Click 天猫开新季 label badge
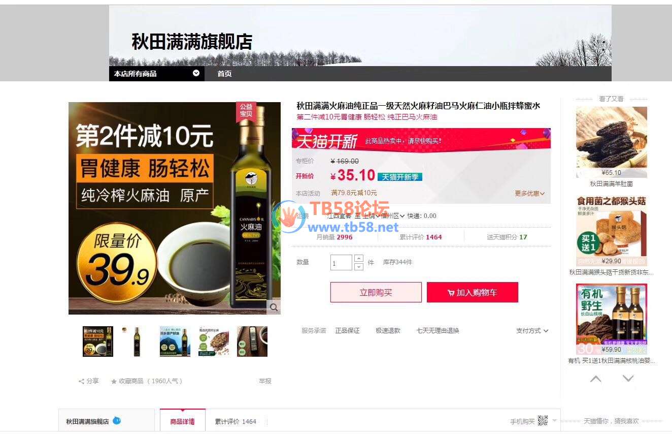 coord(400,176)
